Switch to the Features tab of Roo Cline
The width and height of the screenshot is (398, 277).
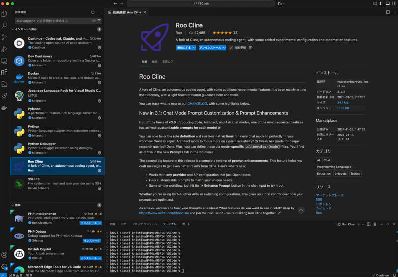(x=155, y=62)
